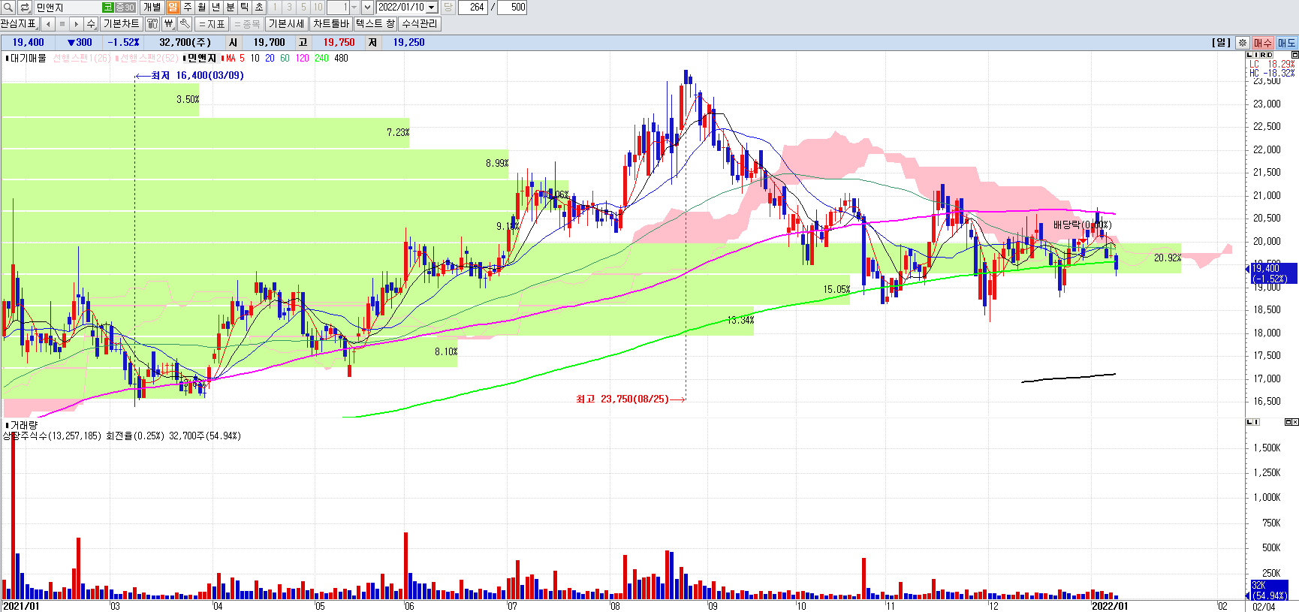Click the 선행스팬1(26) legend label
Image resolution: width=1299 pixels, height=612 pixels.
point(82,58)
